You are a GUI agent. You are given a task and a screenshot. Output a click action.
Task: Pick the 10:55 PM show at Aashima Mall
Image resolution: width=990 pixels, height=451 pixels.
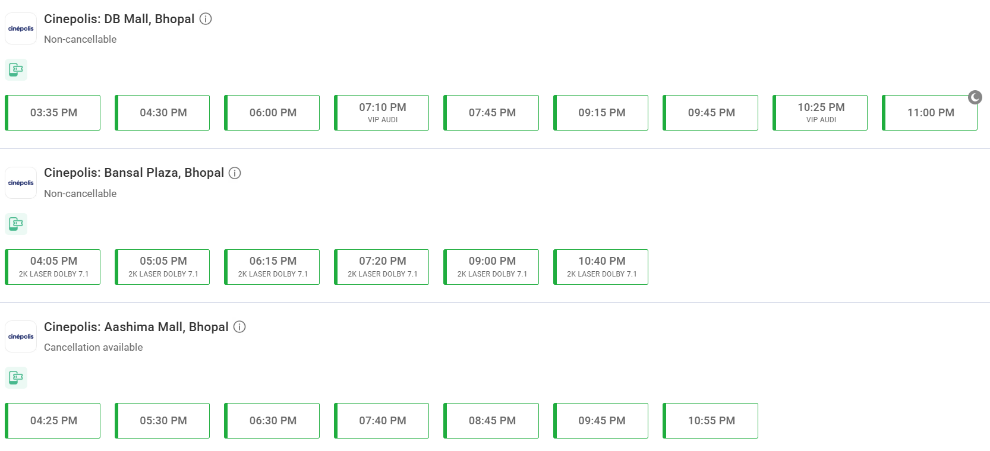point(711,421)
